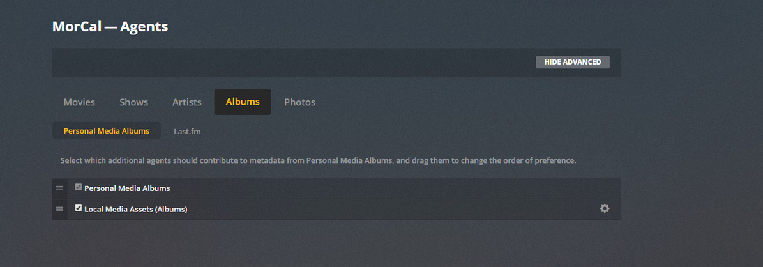Grab the Personal Media Albums drag handle
Screen dimensions: 763x267
[59, 188]
